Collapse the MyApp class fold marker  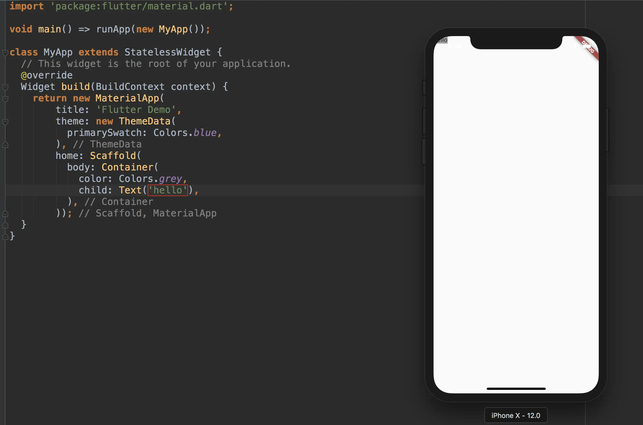coord(5,52)
